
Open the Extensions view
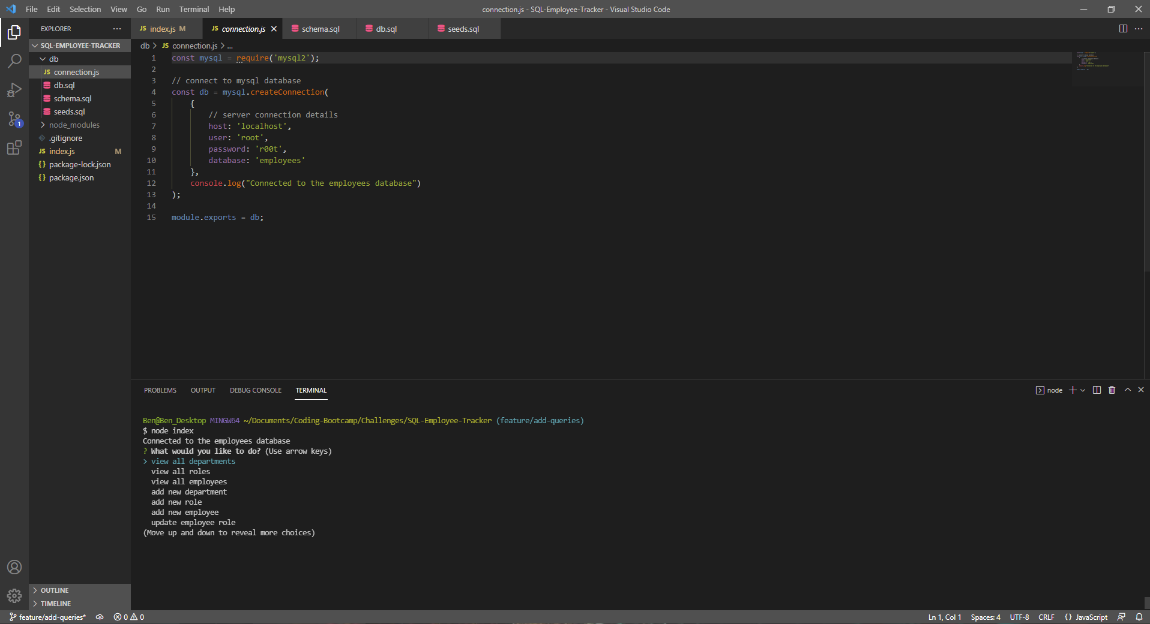(x=14, y=148)
